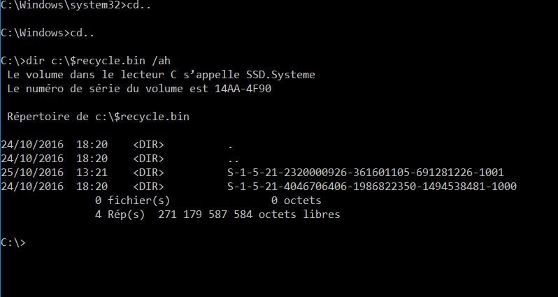This screenshot has height=297, width=558.
Task: Click the SID folder ending in 1000
Action: [x=372, y=186]
